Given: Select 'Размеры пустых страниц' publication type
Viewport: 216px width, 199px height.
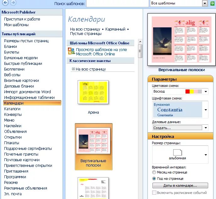Looking at the screenshot, I should pyautogui.click(x=26, y=41).
